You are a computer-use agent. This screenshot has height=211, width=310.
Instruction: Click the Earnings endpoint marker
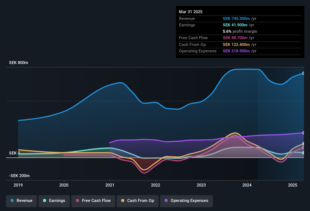tap(304, 153)
